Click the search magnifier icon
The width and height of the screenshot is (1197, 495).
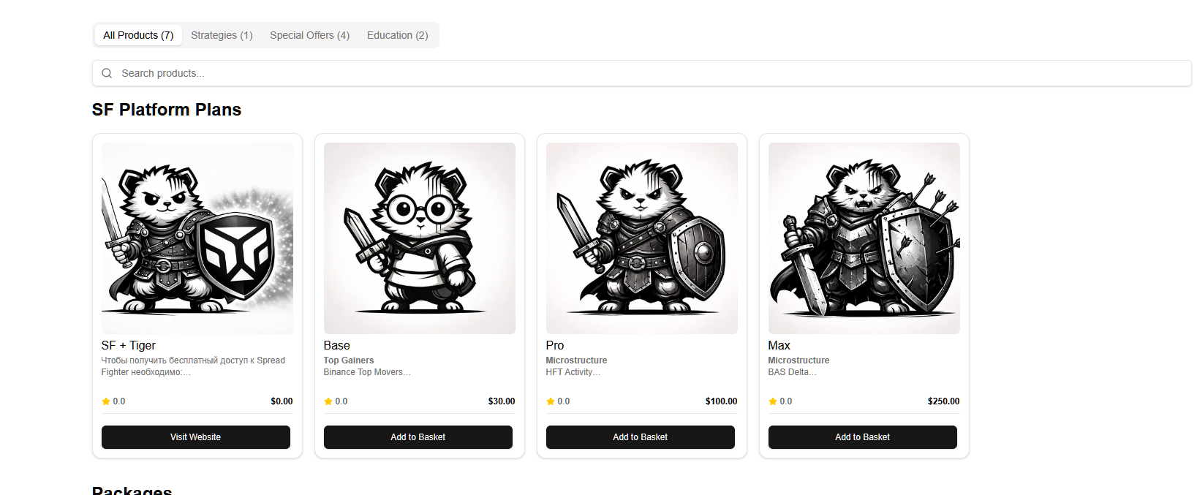coord(107,73)
